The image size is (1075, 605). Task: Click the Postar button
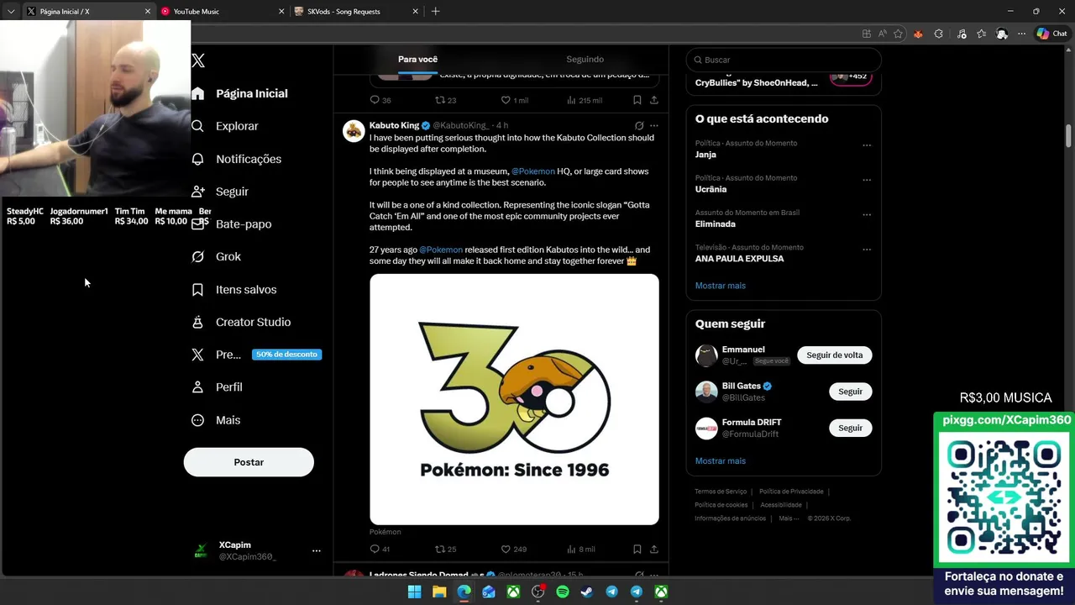(249, 462)
